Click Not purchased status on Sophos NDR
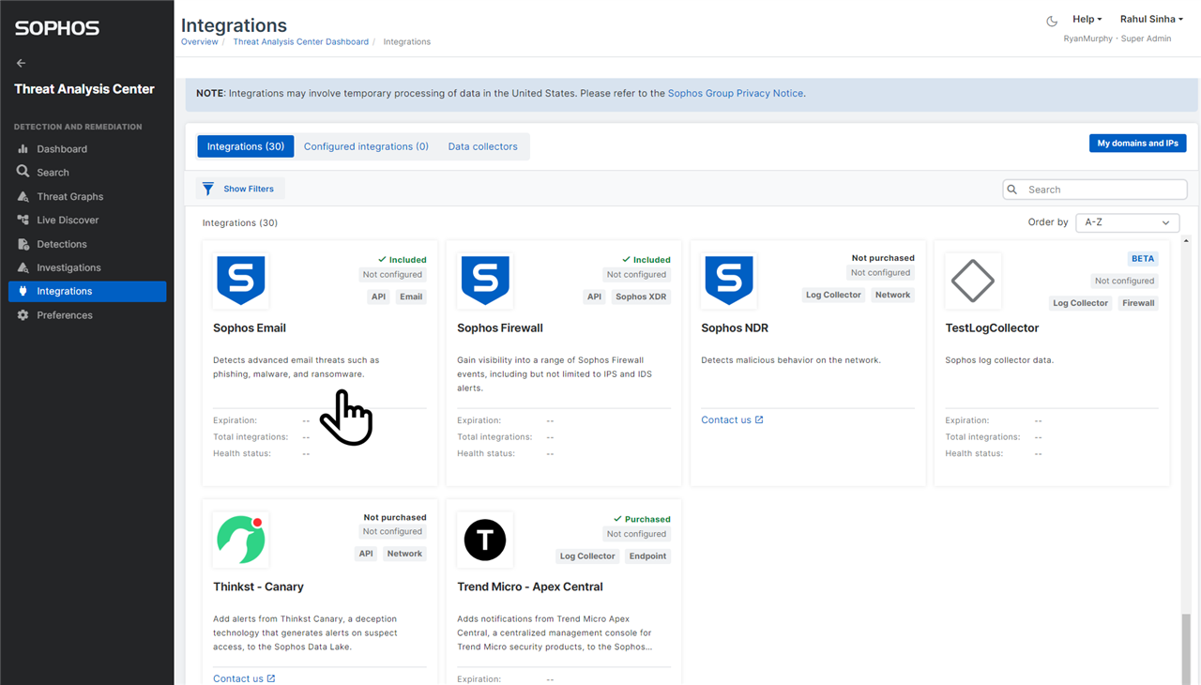The width and height of the screenshot is (1201, 685). [883, 258]
